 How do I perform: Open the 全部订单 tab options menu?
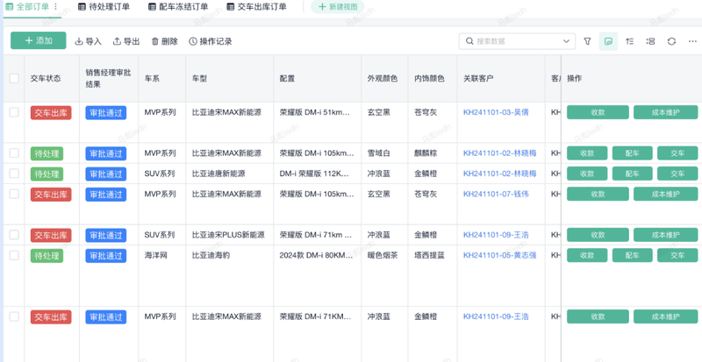point(56,7)
